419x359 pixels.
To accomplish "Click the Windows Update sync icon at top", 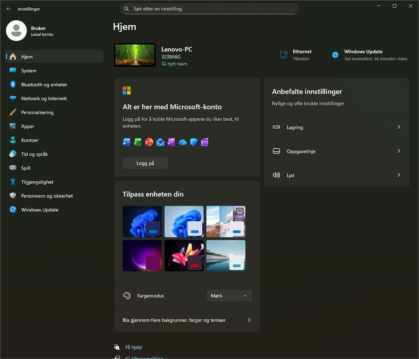I will (x=335, y=55).
